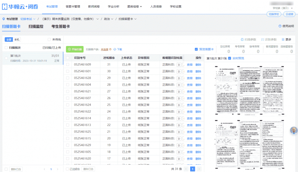Click 查看 link for record 0525461609
The height and width of the screenshot is (172, 298).
[x=190, y=64]
